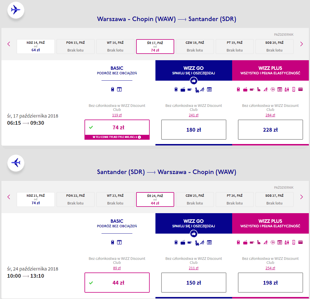This screenshot has height=299, width=310.
Task: Click return WIZZ PLUS airplane circle icon
Action: pos(273,243)
